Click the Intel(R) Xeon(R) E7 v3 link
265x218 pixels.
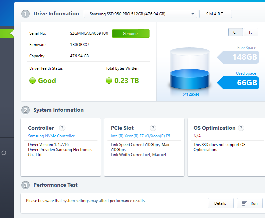point(142,136)
